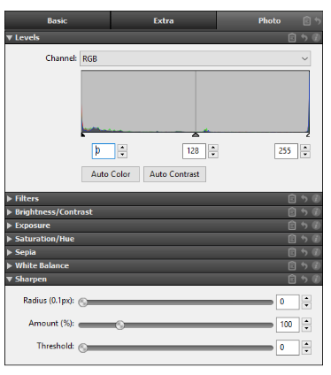Open the info icon for Levels
The height and width of the screenshot is (375, 331).
(316, 38)
